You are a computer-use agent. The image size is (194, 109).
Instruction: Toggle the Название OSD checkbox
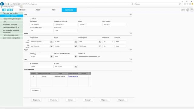click(30, 64)
